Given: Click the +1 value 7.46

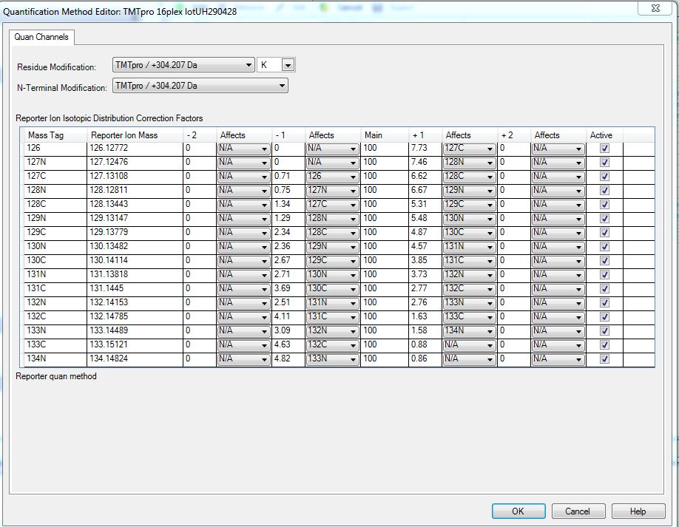Looking at the screenshot, I should click(x=425, y=163).
